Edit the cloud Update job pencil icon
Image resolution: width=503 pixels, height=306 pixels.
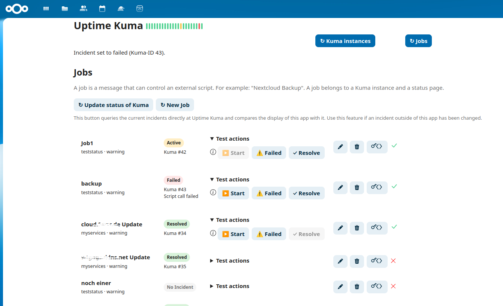(340, 228)
